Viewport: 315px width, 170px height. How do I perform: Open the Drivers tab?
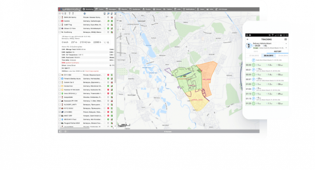[157, 9]
